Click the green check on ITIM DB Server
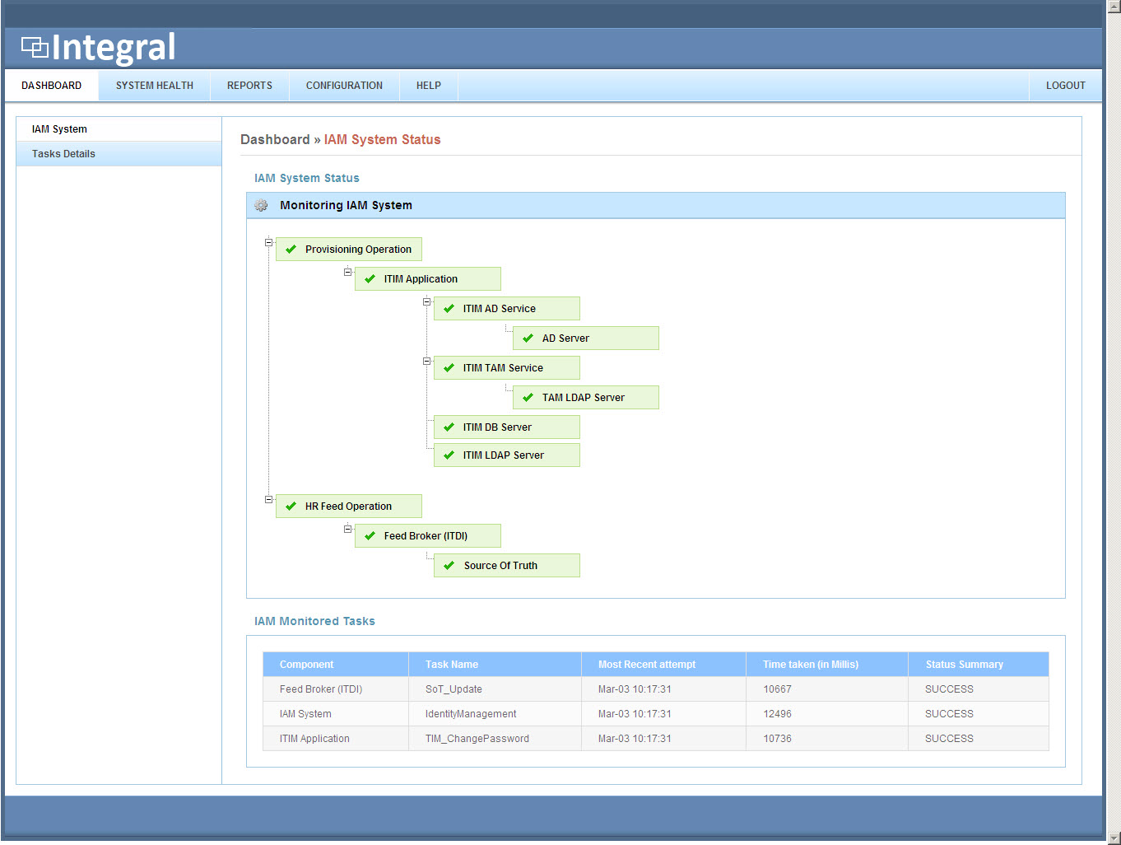 click(x=449, y=427)
